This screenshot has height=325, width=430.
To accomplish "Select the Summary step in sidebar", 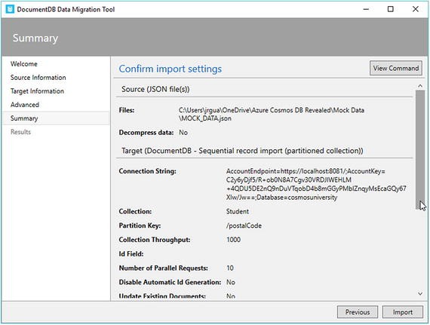I will pos(56,118).
